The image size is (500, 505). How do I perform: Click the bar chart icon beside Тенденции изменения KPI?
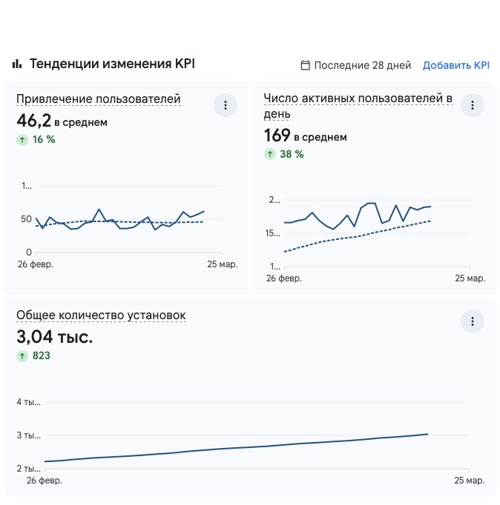[x=17, y=64]
